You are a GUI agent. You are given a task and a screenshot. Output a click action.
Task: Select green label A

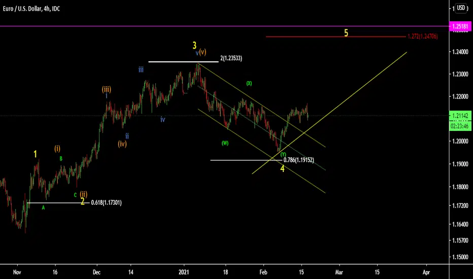click(x=43, y=207)
